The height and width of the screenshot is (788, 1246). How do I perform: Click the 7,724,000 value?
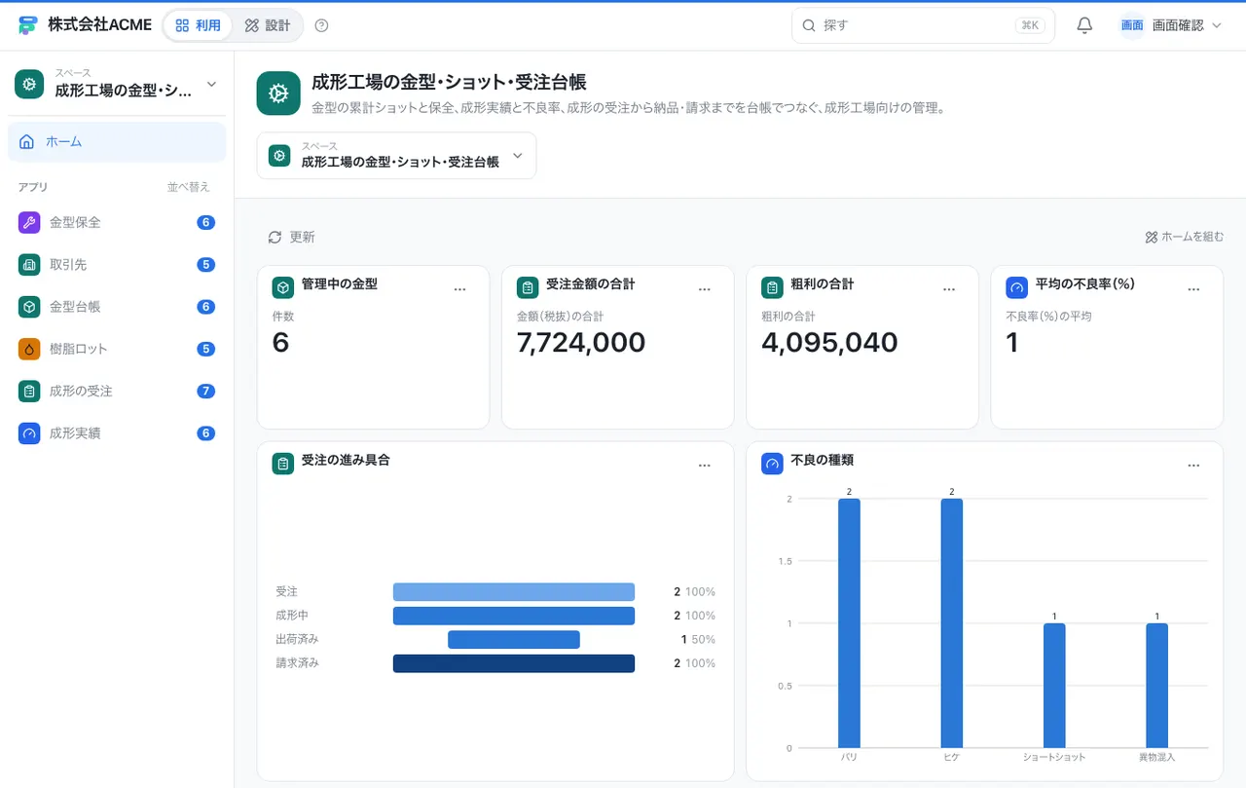[x=581, y=342]
